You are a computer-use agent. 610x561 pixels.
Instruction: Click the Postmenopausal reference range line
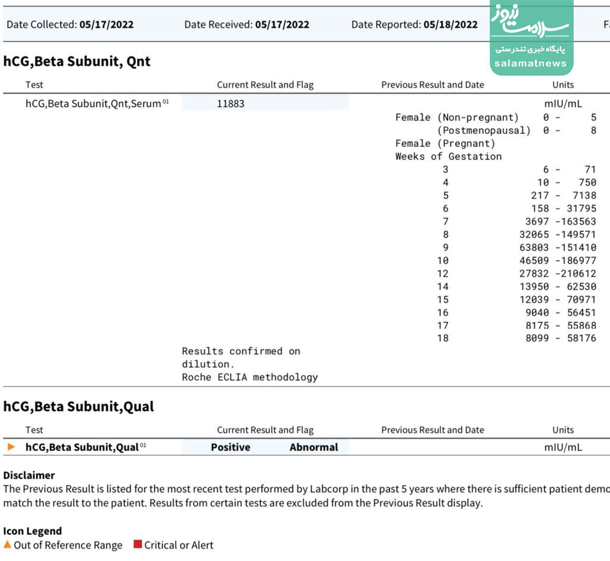click(516, 130)
